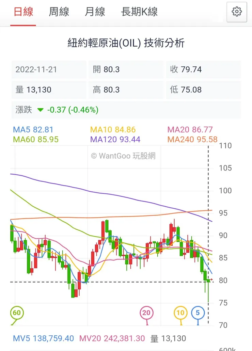This screenshot has width=252, height=351.
Task: Click the WantGoo 玩股網 watermark
Action: pyautogui.click(x=123, y=156)
